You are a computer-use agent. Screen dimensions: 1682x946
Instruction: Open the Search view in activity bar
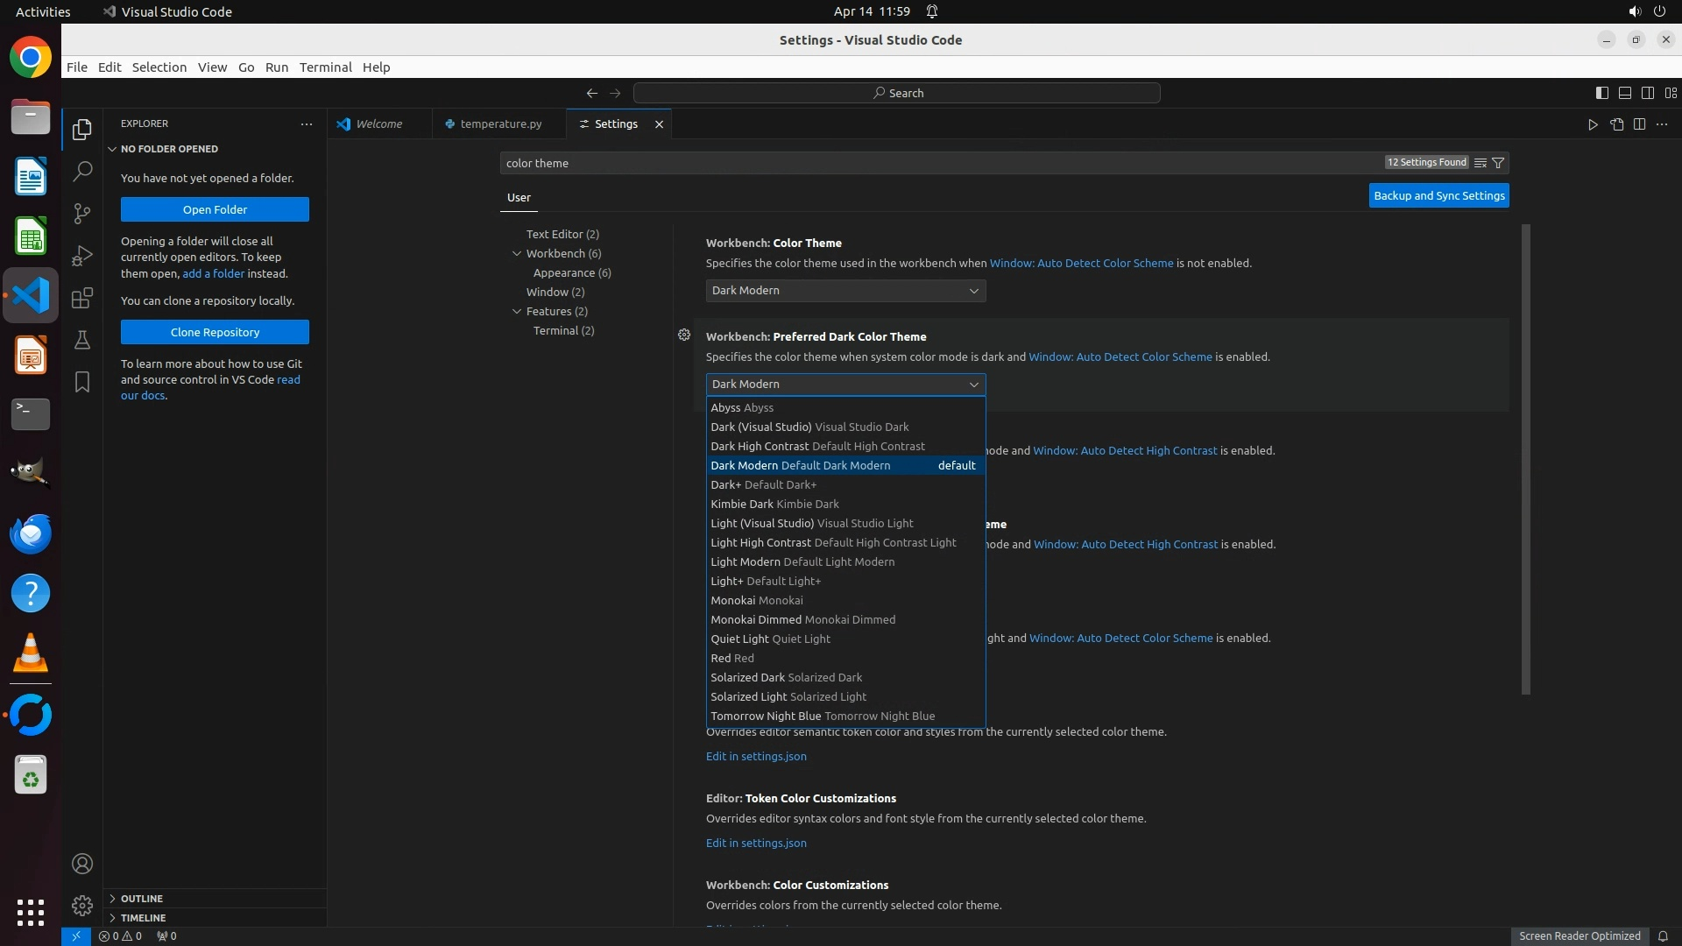[x=82, y=171]
